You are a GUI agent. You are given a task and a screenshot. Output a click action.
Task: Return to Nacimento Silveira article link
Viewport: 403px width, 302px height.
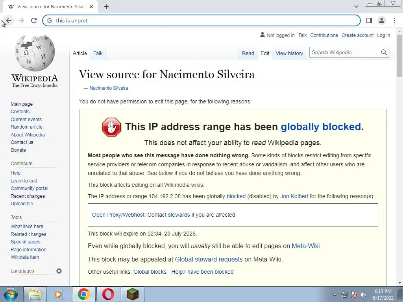pos(109,88)
